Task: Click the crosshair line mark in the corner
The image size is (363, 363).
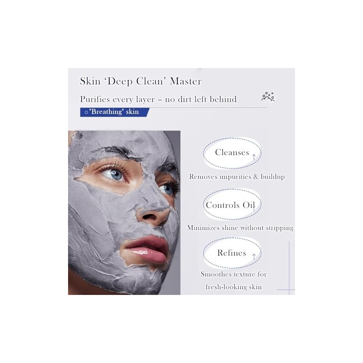Action: point(289,289)
